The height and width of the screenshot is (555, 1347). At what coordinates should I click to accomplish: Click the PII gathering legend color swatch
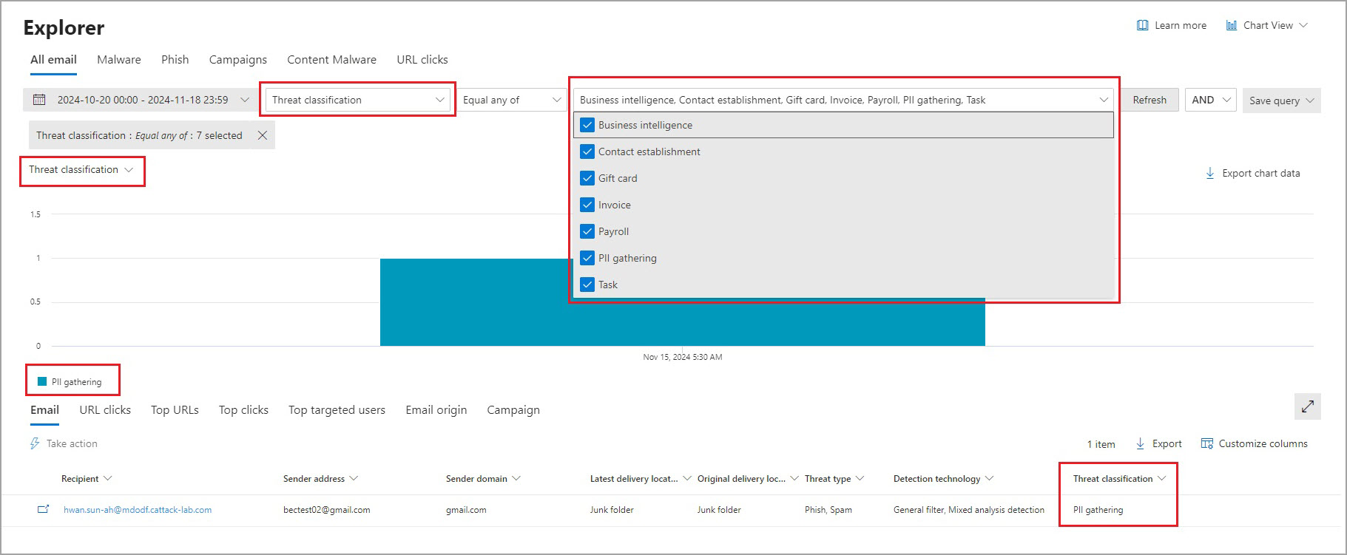pyautogui.click(x=42, y=381)
